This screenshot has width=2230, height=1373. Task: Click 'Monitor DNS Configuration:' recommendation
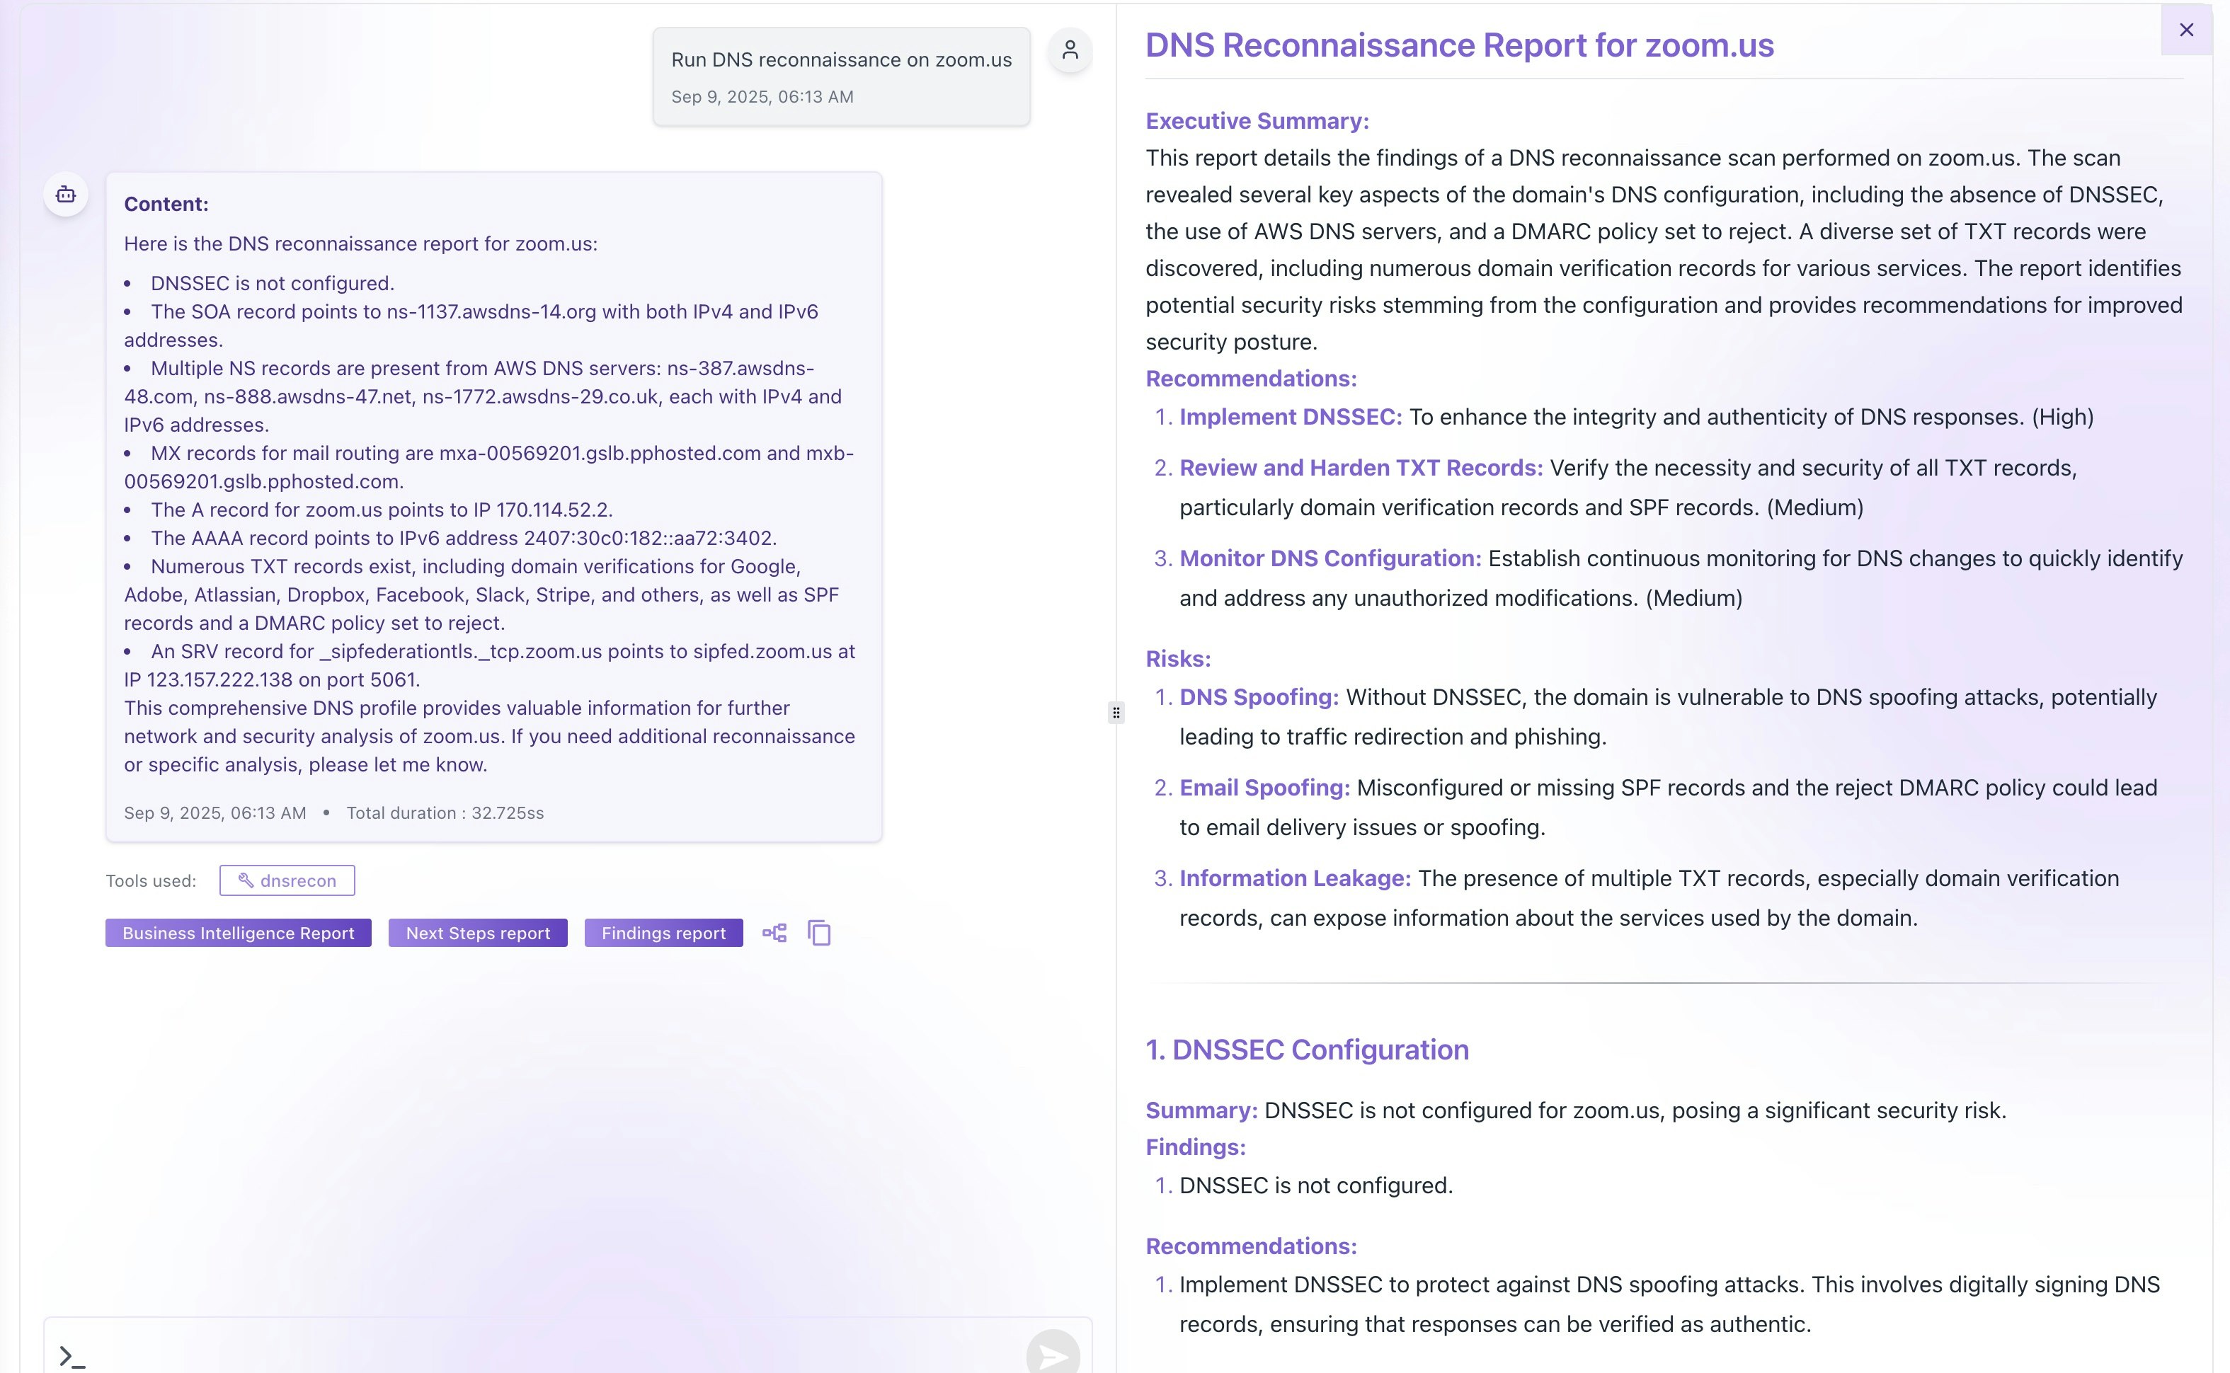pyautogui.click(x=1330, y=558)
